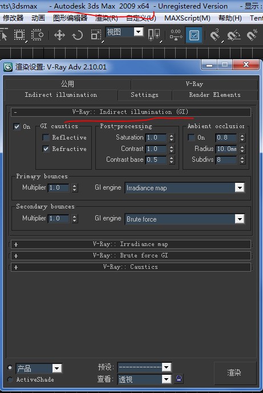
Task: Select the Scale tool
Action: (x=96, y=35)
